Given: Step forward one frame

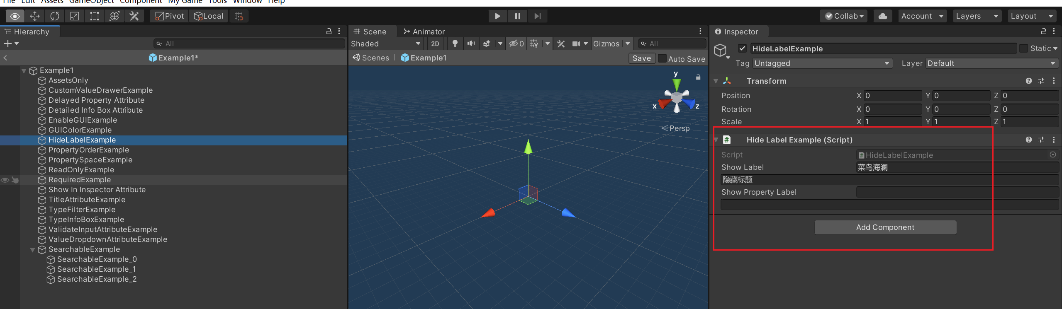Looking at the screenshot, I should (x=538, y=16).
